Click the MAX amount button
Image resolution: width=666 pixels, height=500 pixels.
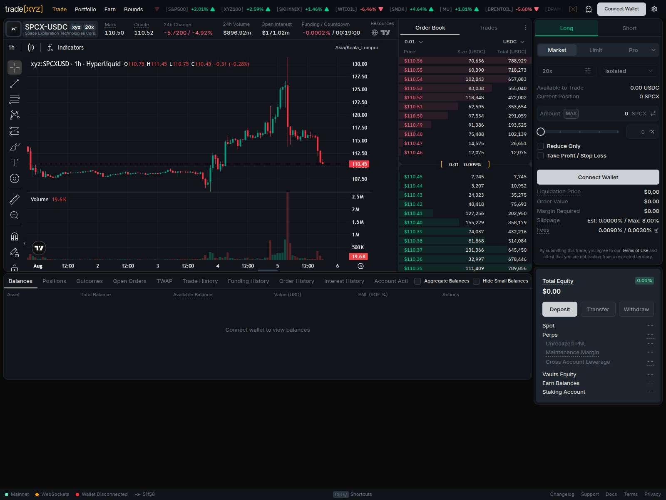pos(571,113)
